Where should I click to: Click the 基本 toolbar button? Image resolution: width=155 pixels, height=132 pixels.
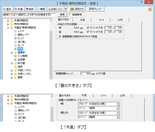7,9
